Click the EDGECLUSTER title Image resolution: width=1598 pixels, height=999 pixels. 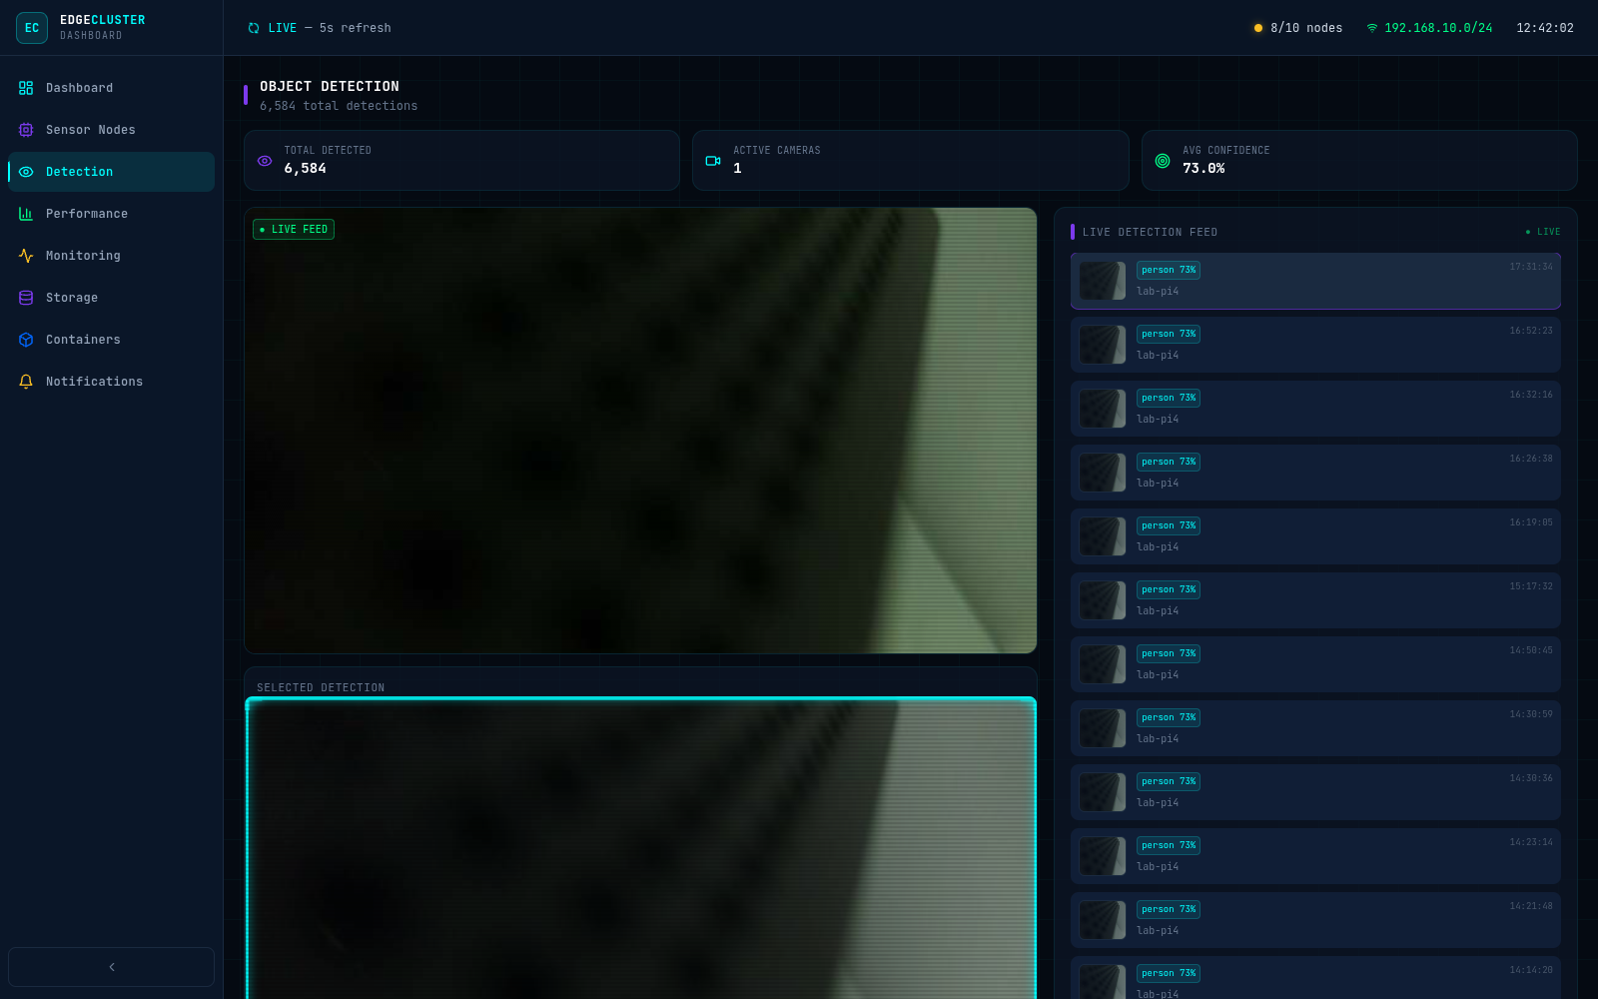click(x=102, y=20)
